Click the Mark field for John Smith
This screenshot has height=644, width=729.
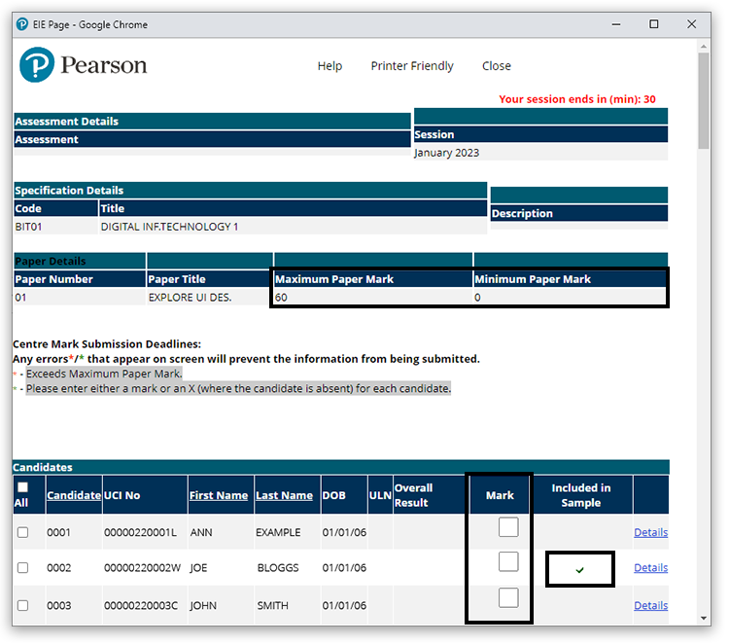508,598
